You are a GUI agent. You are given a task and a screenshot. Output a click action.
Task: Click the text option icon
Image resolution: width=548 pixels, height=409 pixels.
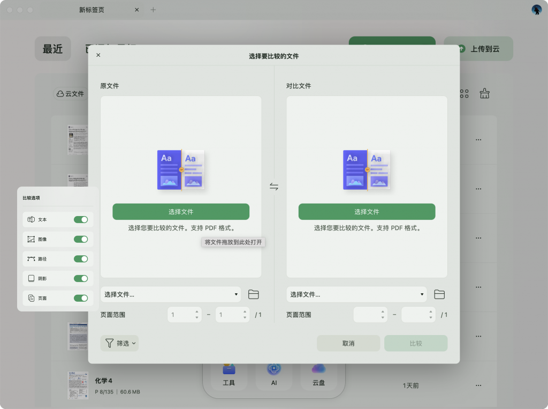point(31,220)
